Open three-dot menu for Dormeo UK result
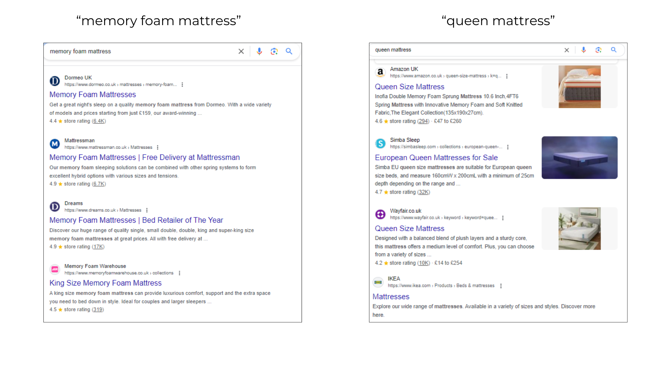Viewport: 671px width, 377px height. pos(182,84)
